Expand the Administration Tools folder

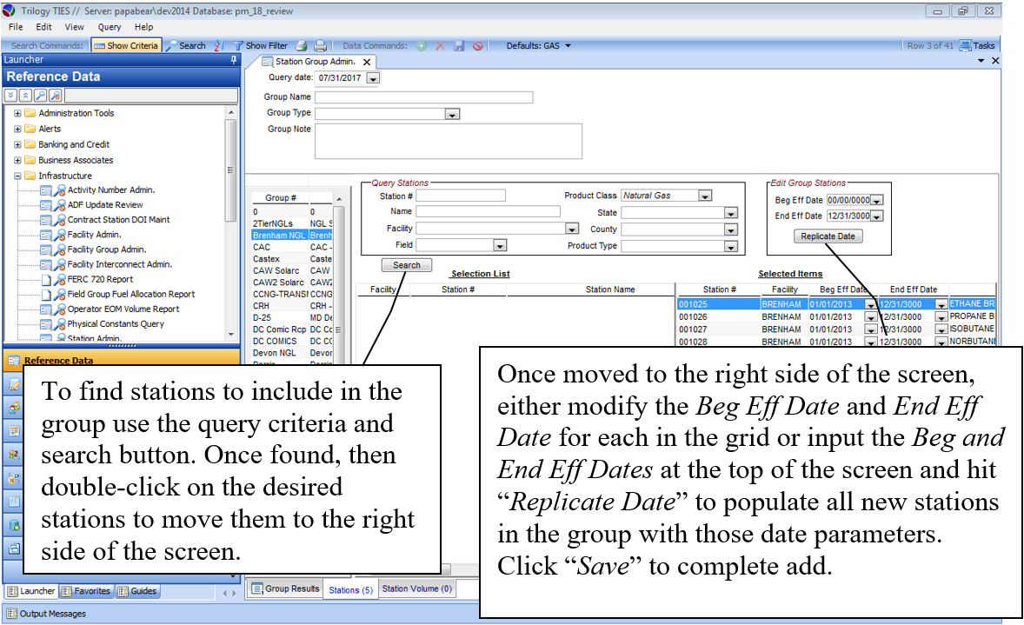(x=17, y=113)
